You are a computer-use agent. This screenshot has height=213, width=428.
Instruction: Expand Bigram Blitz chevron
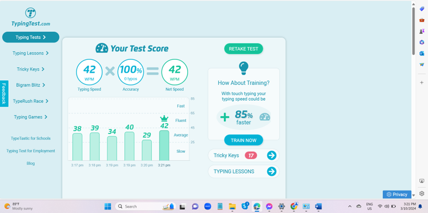44,85
